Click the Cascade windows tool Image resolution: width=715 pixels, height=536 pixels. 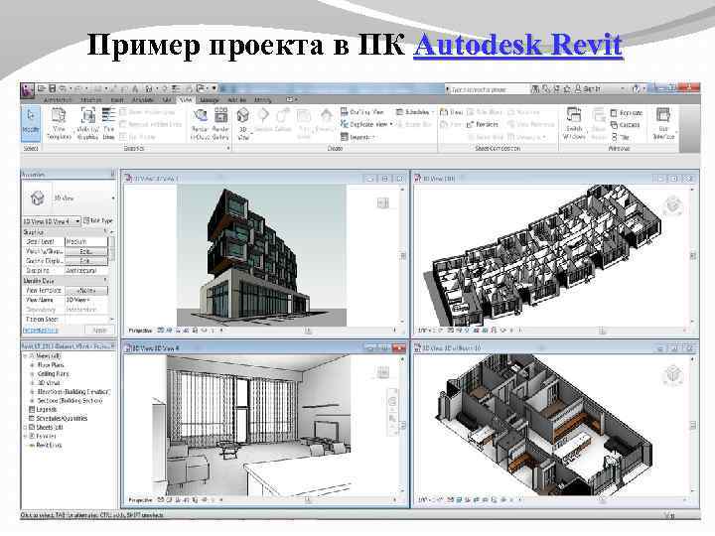(626, 125)
